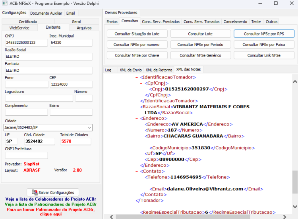Click the CNPJ Prefeitura field
298x219 pixels.
click(26, 155)
